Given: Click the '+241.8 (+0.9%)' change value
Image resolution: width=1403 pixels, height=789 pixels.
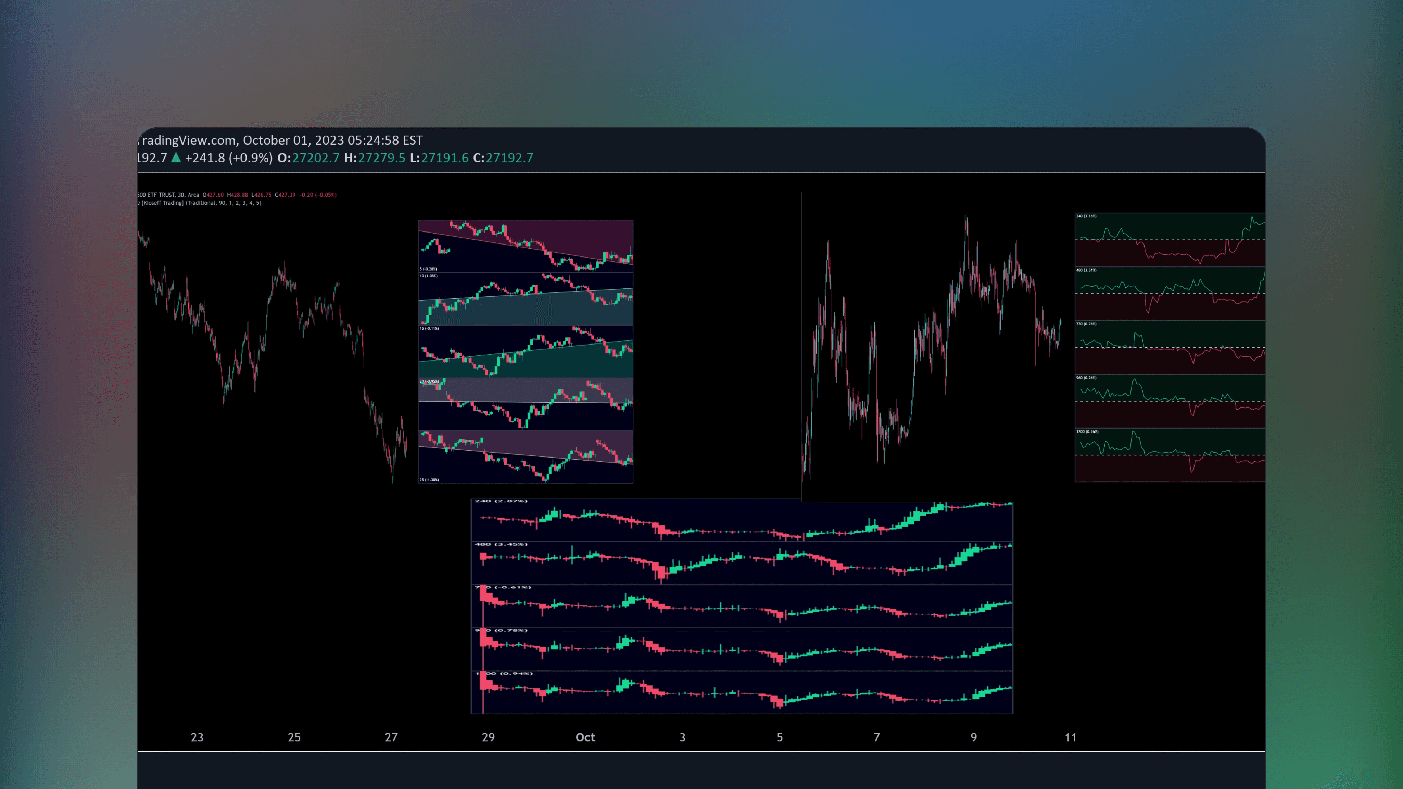Looking at the screenshot, I should pyautogui.click(x=229, y=158).
